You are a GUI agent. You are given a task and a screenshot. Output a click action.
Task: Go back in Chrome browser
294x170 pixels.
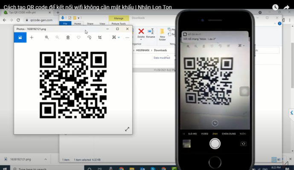click(5, 20)
